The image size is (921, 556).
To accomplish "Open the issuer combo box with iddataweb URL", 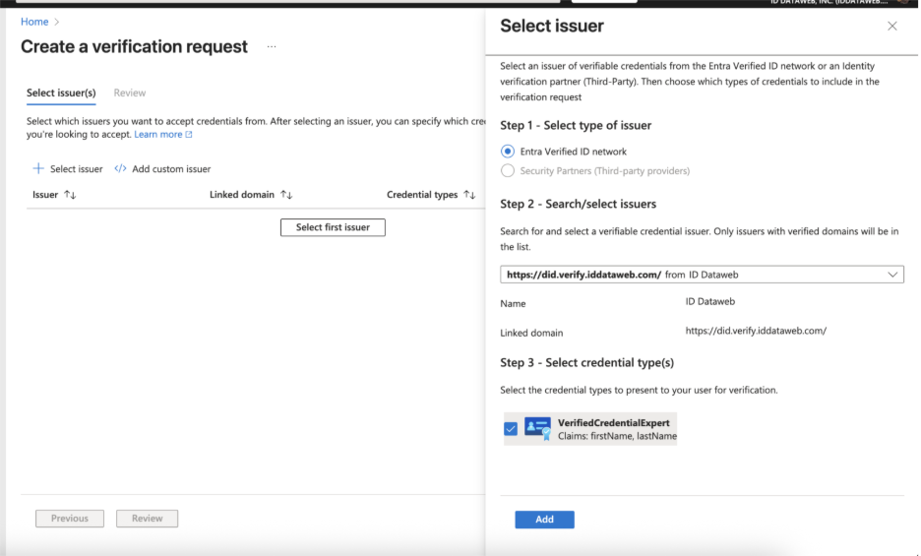I will pyautogui.click(x=702, y=275).
